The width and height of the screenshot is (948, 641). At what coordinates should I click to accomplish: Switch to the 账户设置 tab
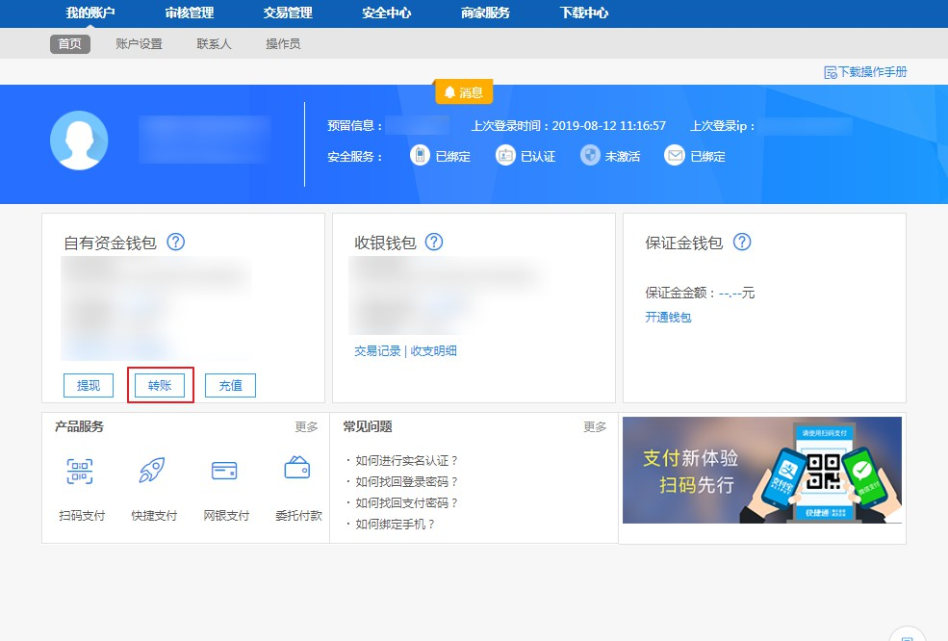point(139,43)
